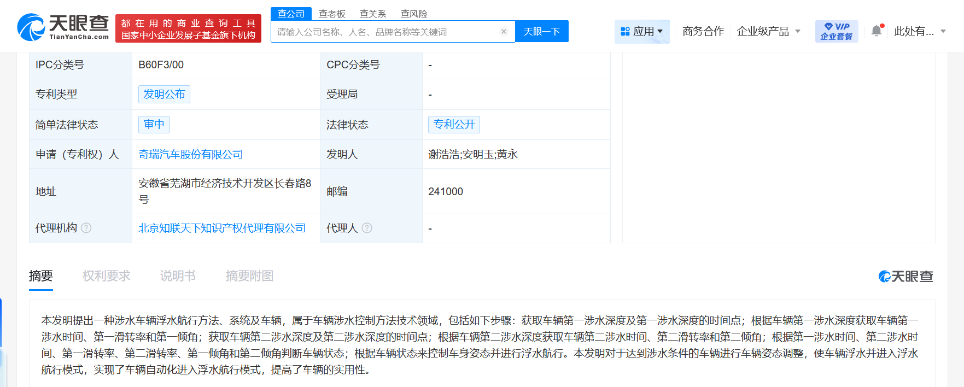Switch to the 摘要附图 tab
Viewport: 964px width, 387px height.
pyautogui.click(x=250, y=276)
